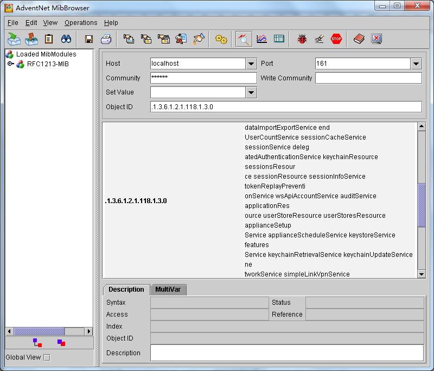Open the File menu
The image size is (434, 371).
12,23
